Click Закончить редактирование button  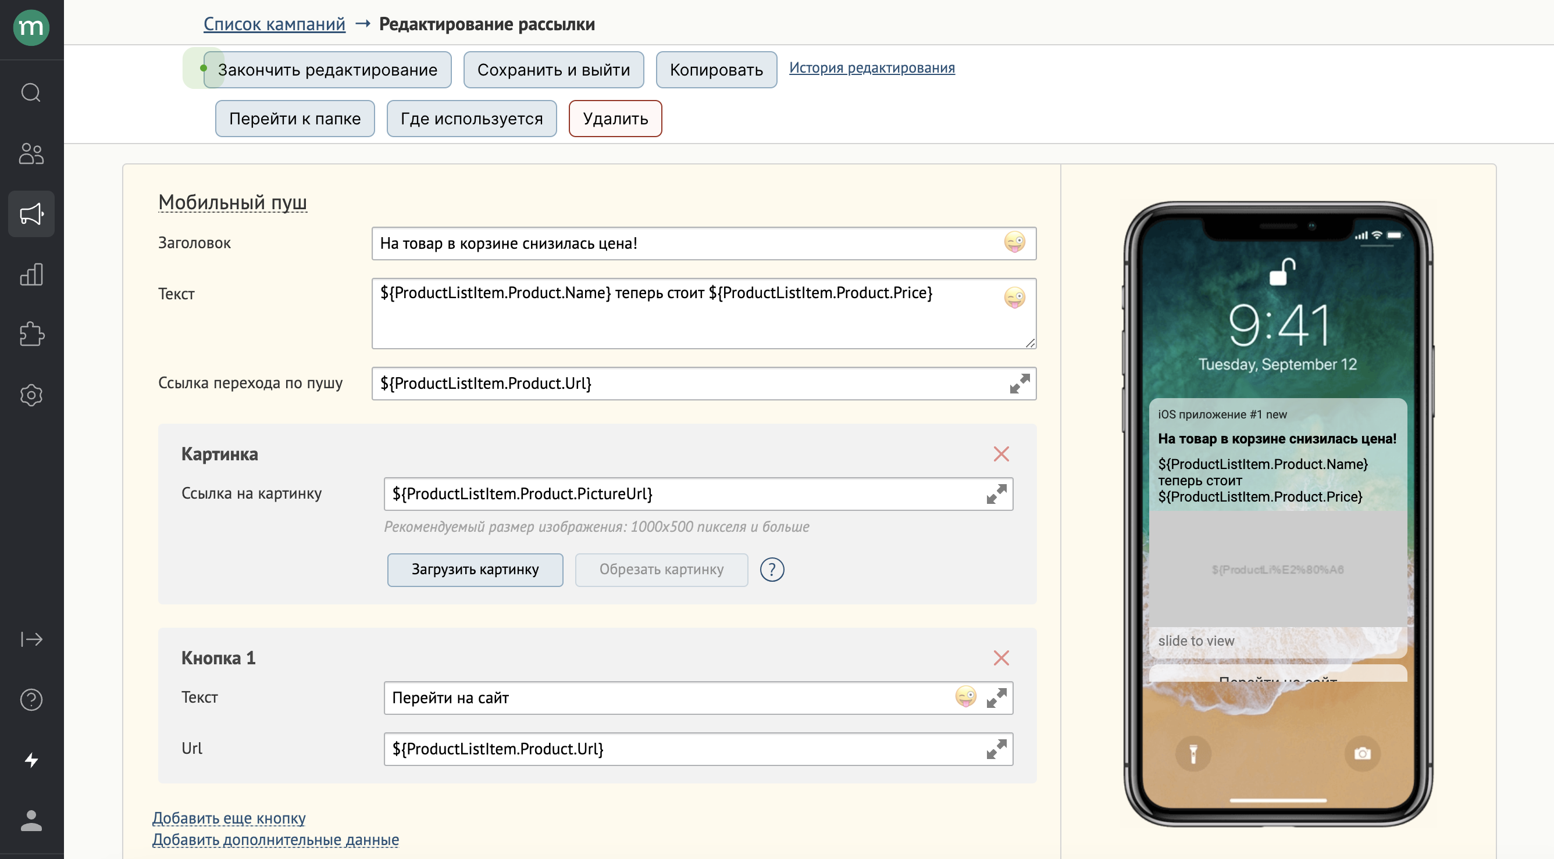[x=327, y=70]
